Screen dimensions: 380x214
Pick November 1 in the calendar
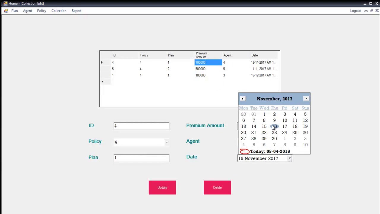pos(264,114)
